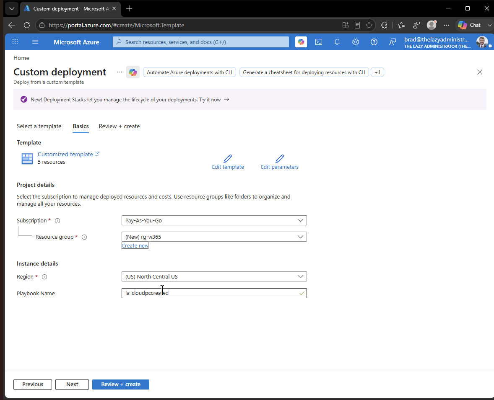This screenshot has width=494, height=400.
Task: Open the Azure portal apps grid menu
Action: (15, 42)
